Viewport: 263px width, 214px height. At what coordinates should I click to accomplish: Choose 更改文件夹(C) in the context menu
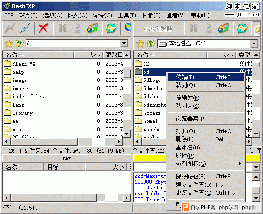(206, 193)
